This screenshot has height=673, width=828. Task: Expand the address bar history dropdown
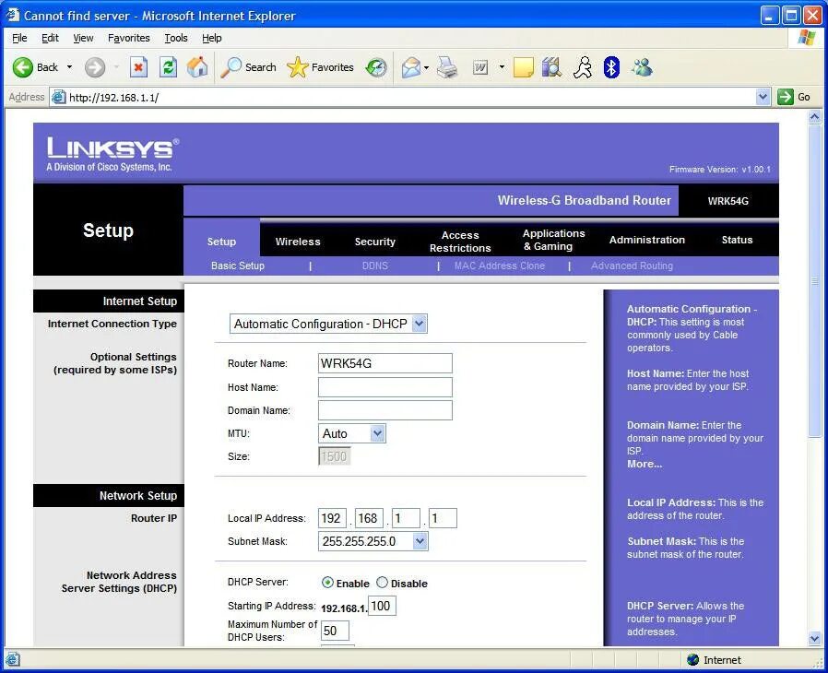[x=763, y=97]
